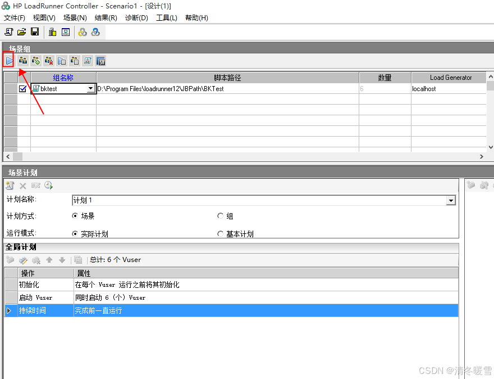
Task: Open the 工具(L) menu
Action: pos(167,18)
